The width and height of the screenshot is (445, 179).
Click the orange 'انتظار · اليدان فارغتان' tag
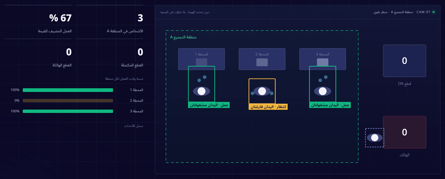click(x=268, y=107)
